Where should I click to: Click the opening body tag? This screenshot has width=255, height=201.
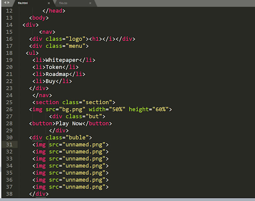click(x=39, y=18)
